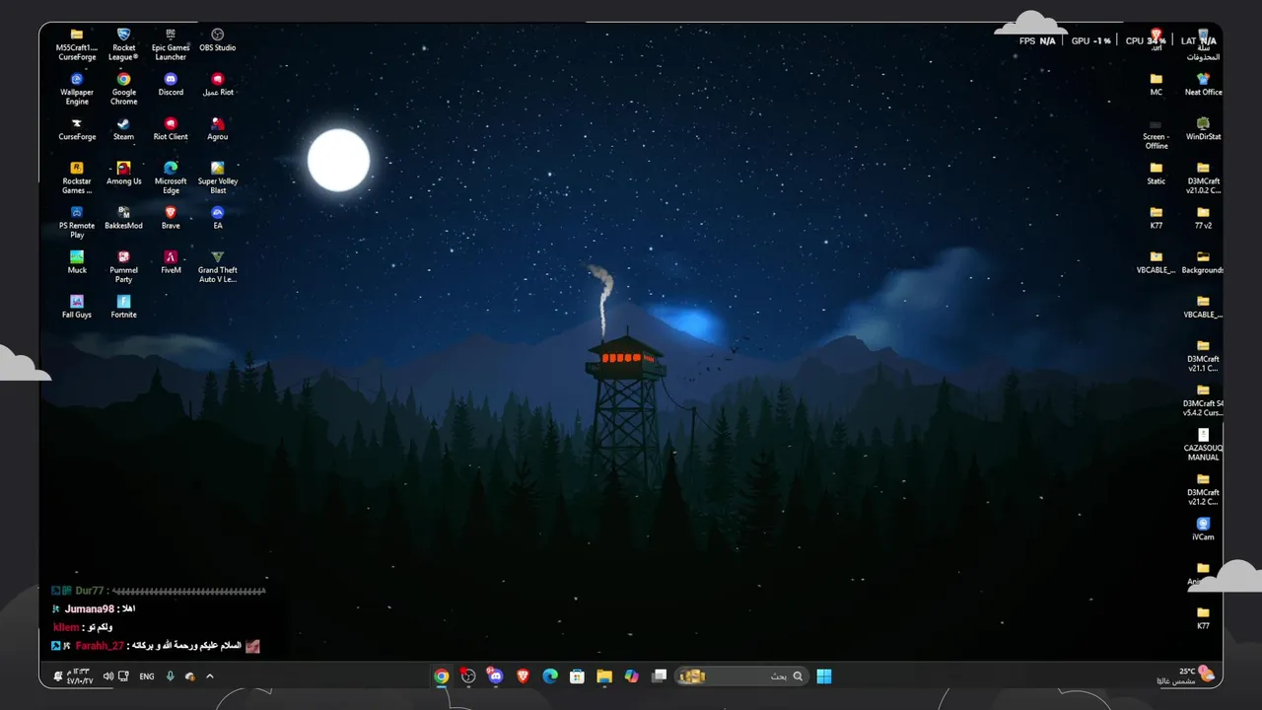
Task: Switch to Brave on the taskbar
Action: 523,676
